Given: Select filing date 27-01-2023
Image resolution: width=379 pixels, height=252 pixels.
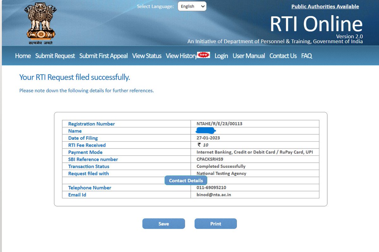Looking at the screenshot, I should (208, 138).
